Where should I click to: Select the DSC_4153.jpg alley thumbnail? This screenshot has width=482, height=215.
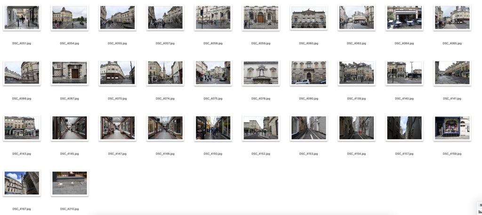[309, 128]
